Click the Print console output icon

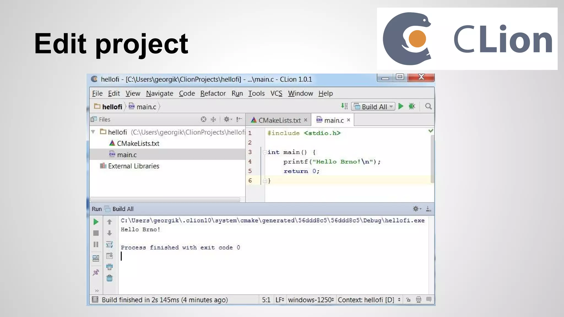point(109,267)
